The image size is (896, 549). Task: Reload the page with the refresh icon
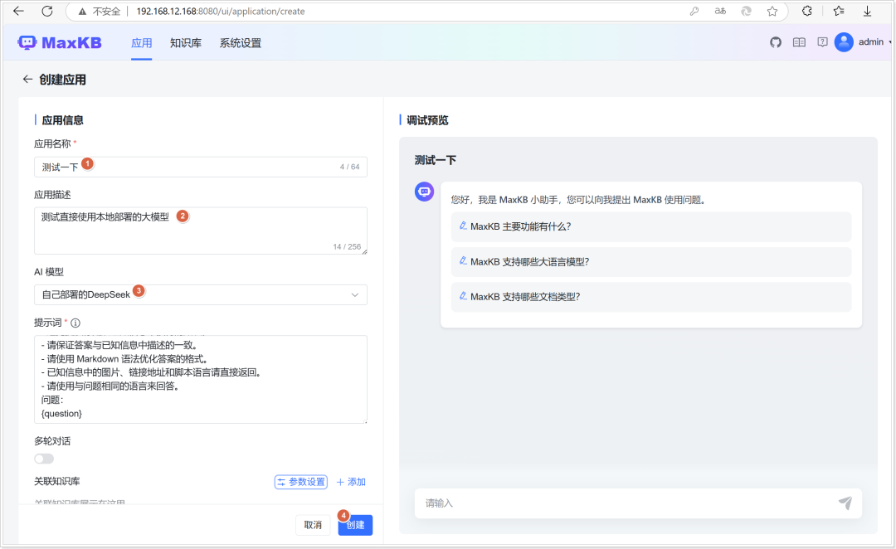[47, 11]
